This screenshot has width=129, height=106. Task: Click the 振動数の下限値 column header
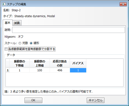20,63
